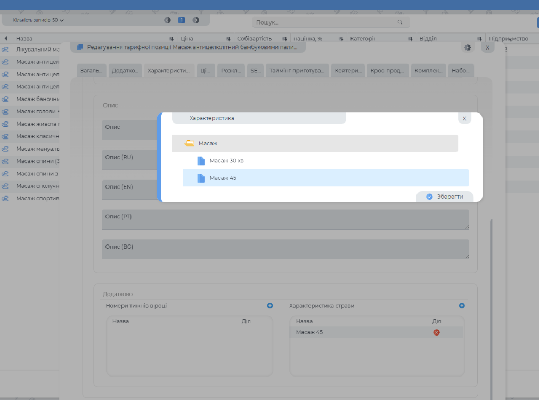Click the Масаж folder icon
Image resolution: width=539 pixels, height=400 pixels.
189,143
